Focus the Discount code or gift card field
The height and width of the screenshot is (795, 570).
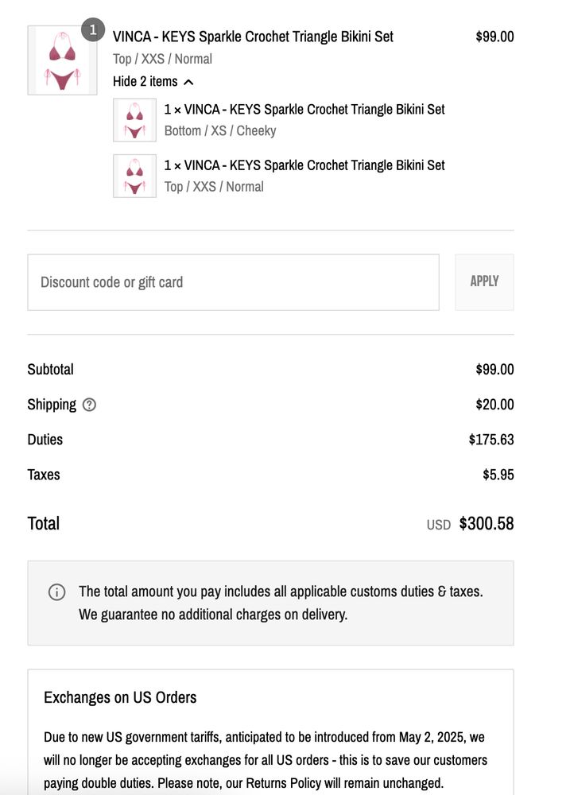click(233, 282)
